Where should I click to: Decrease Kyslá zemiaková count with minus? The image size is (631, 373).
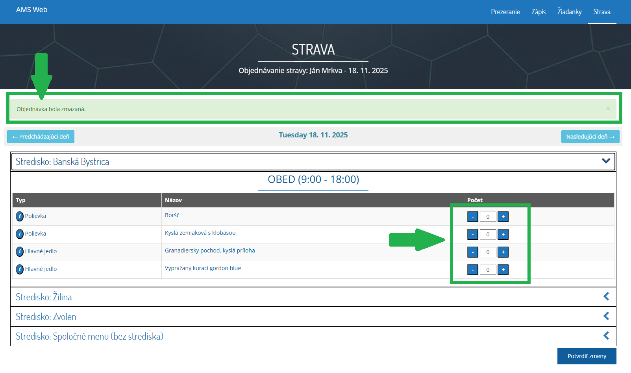pyautogui.click(x=472, y=234)
